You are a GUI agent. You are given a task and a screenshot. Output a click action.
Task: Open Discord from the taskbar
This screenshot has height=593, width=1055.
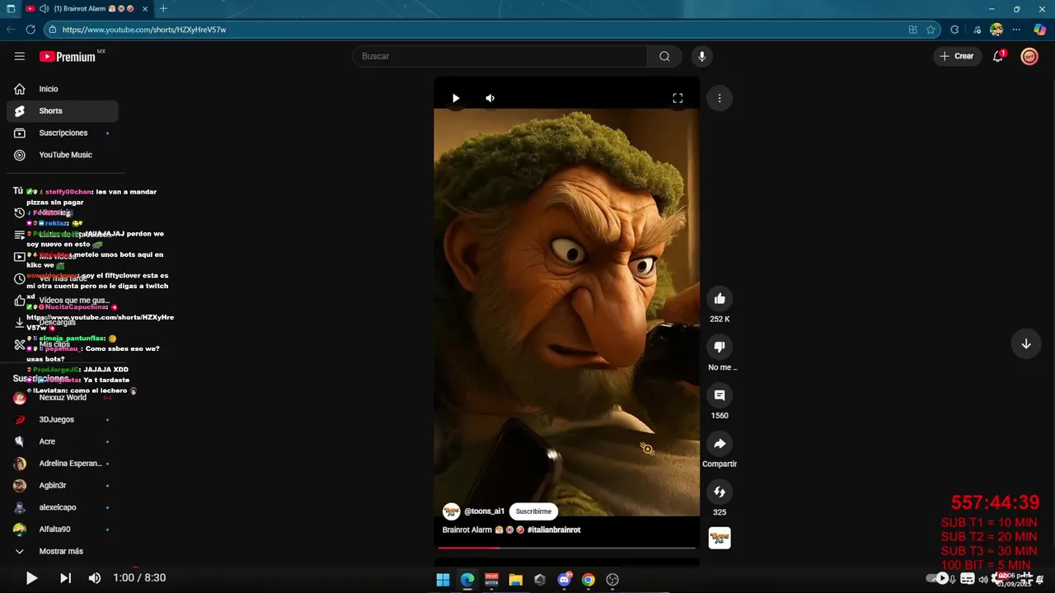pos(565,580)
